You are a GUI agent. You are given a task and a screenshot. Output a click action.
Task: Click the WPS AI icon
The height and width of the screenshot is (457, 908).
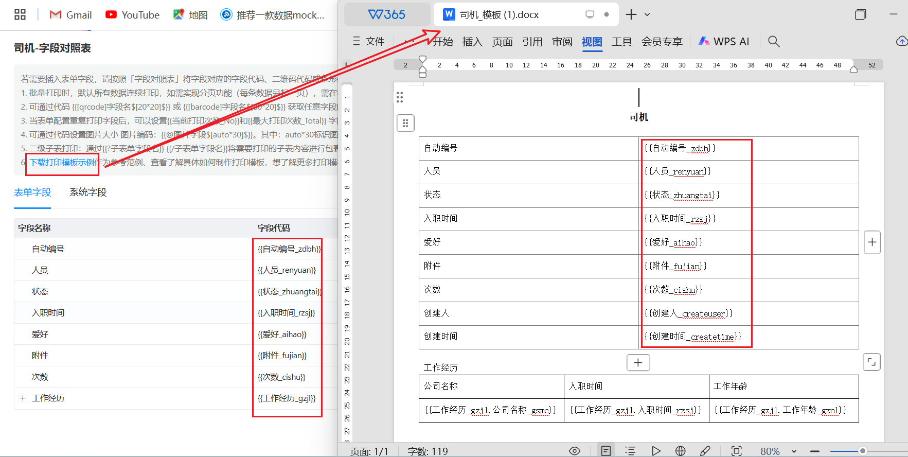point(704,41)
